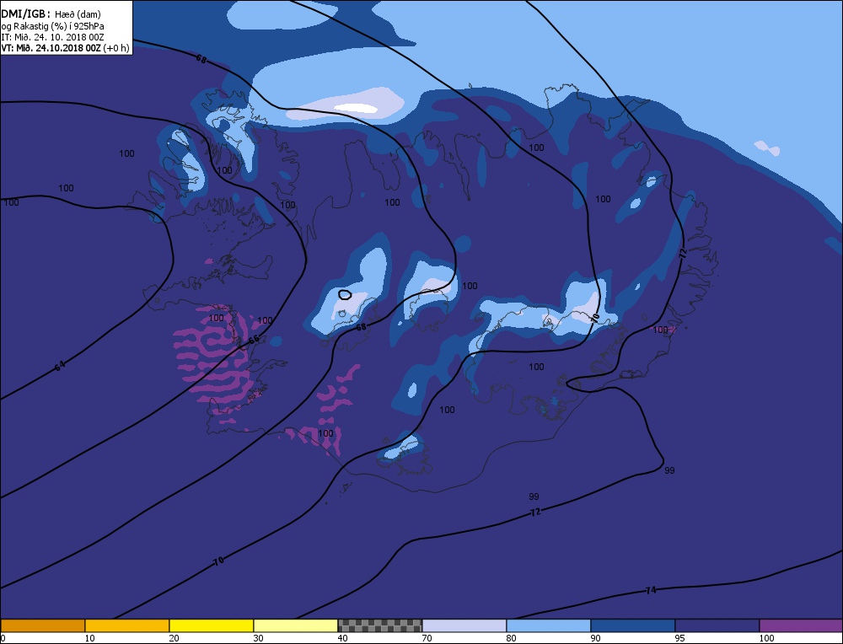Click the legend tick label '0'
Viewport: 843px width, 644px height.
point(3,638)
